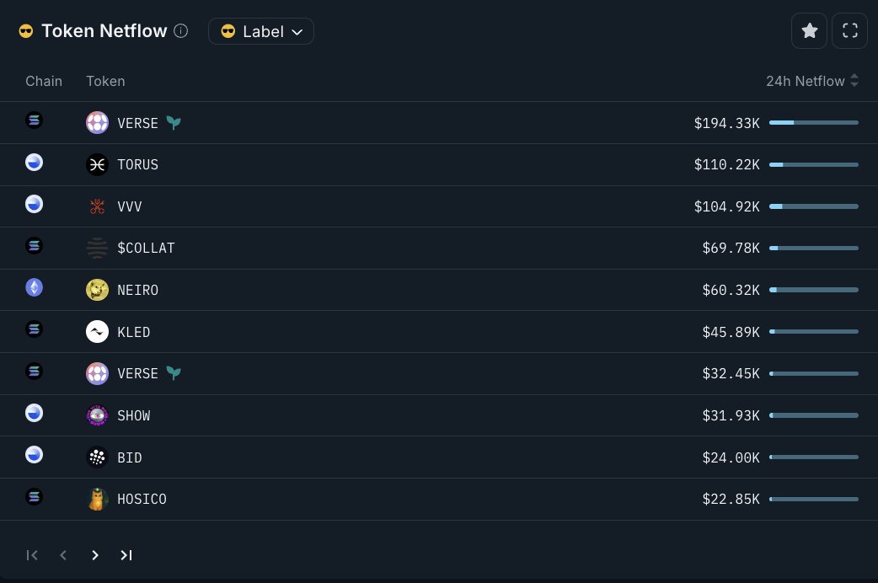Click the BID token icon
This screenshot has width=878, height=583.
point(97,457)
